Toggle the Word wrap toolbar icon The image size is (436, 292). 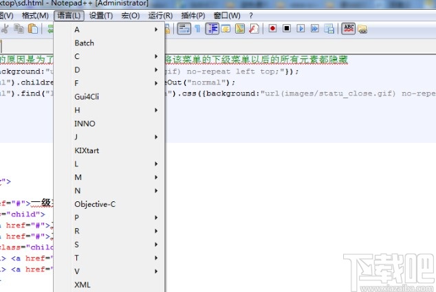click(184, 29)
